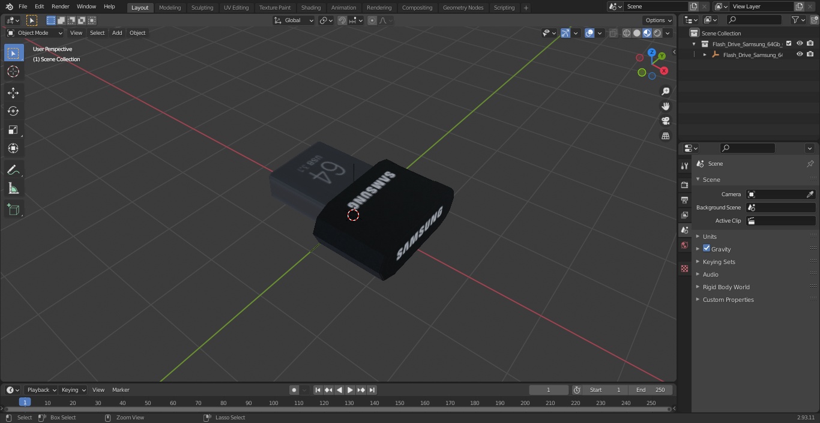Click the Blender logo menu icon
820x423 pixels.
pyautogui.click(x=9, y=7)
